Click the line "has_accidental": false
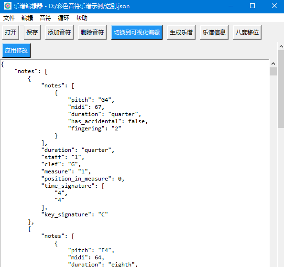The image size is (284, 267). (108, 121)
